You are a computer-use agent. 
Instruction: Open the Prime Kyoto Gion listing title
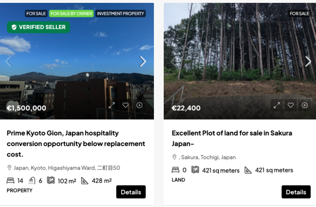tap(76, 144)
